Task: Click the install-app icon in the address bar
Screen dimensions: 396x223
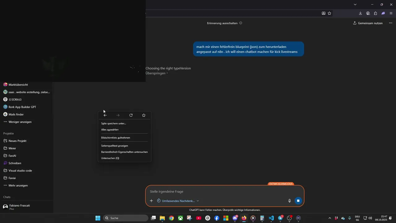Action: click(x=324, y=13)
